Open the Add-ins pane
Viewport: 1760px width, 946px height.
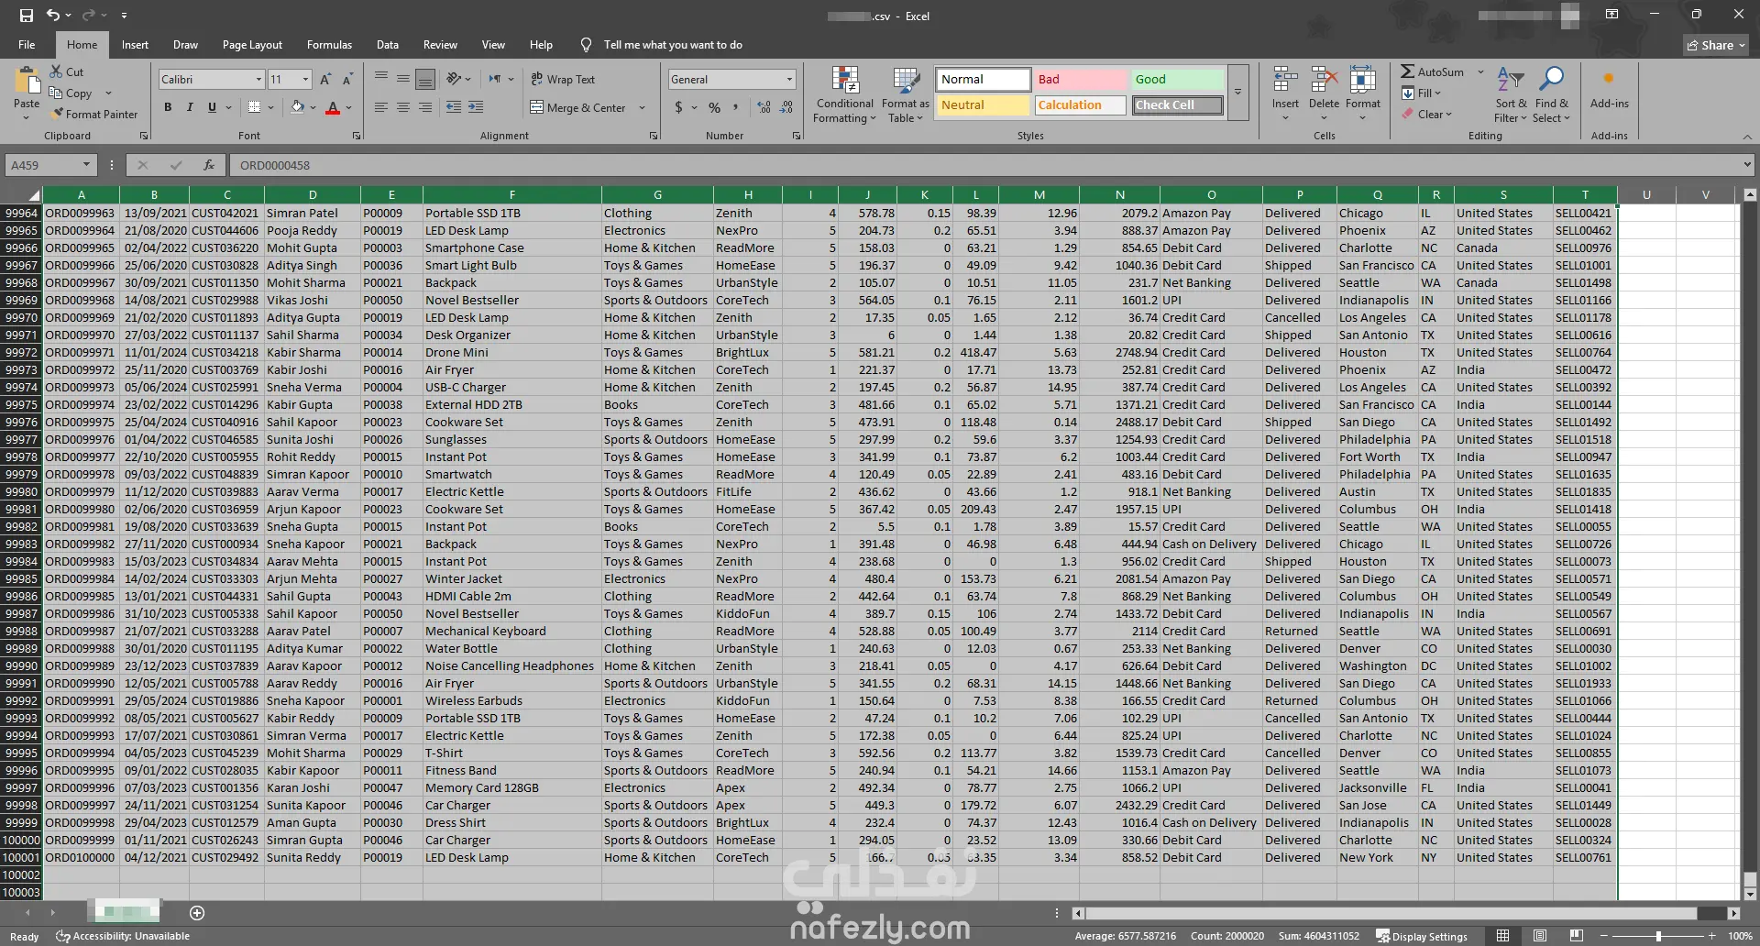[1609, 89]
